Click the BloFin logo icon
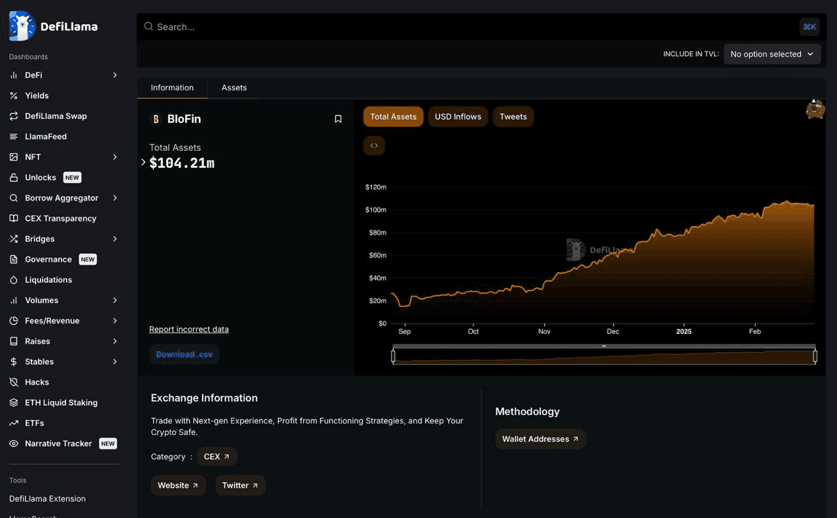This screenshot has width=837, height=518. (x=156, y=119)
